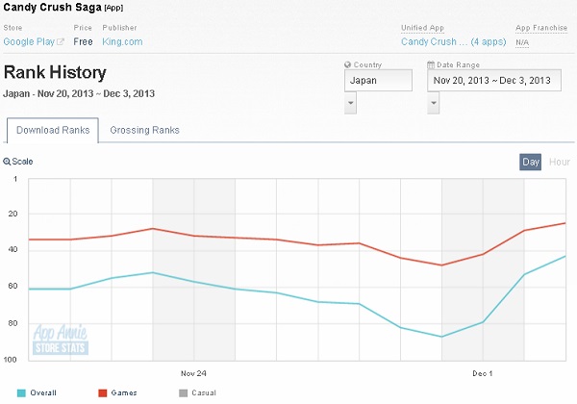Toggle the Overall legend series
The width and height of the screenshot is (577, 404).
tap(37, 392)
